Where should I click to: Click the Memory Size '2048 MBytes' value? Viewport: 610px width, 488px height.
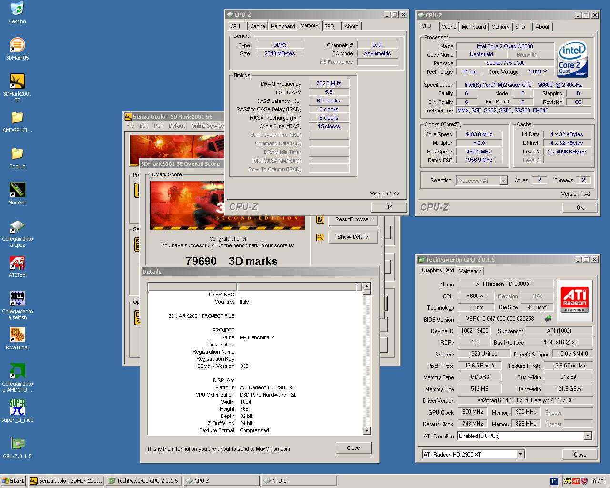[x=280, y=53]
